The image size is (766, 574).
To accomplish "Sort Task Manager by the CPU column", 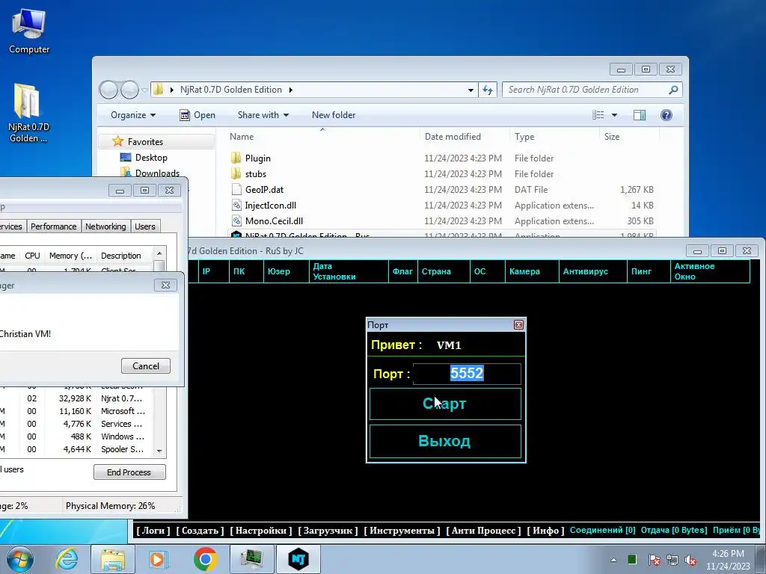I will 32,256.
